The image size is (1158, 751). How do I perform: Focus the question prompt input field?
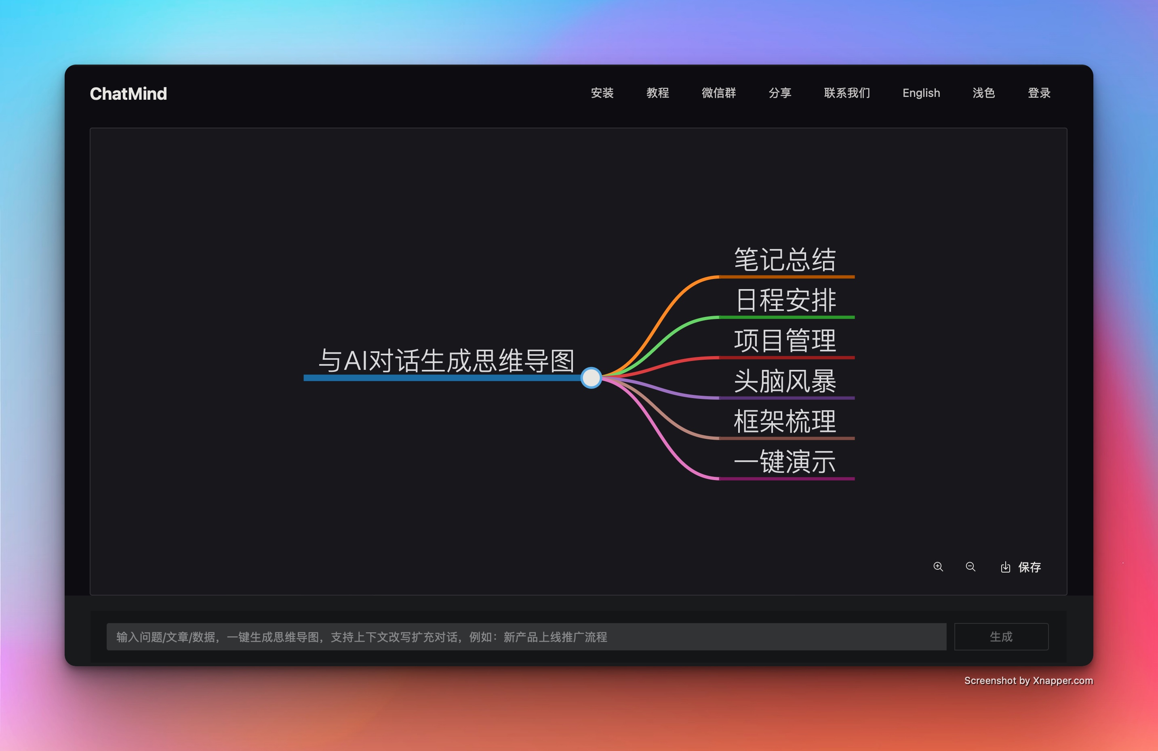[526, 637]
